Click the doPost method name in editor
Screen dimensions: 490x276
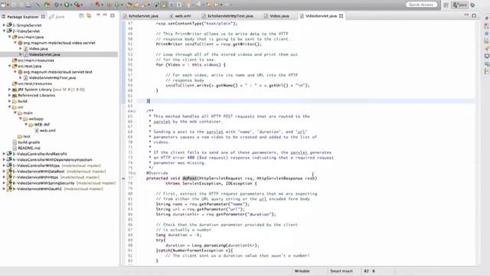tap(190, 179)
